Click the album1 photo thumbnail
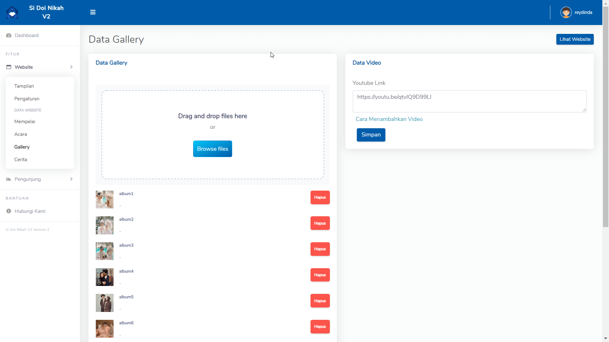Screen dimensions: 609x342 [x=104, y=199]
